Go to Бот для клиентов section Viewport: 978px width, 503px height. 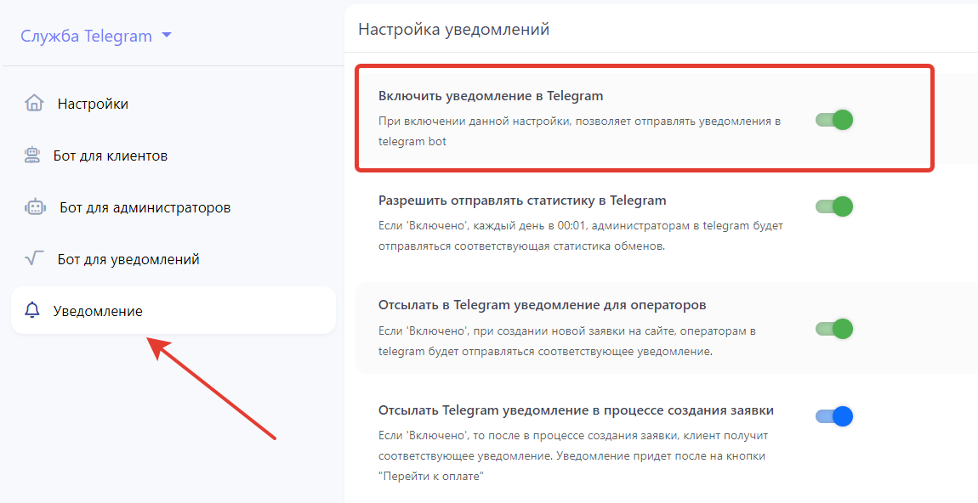(110, 155)
